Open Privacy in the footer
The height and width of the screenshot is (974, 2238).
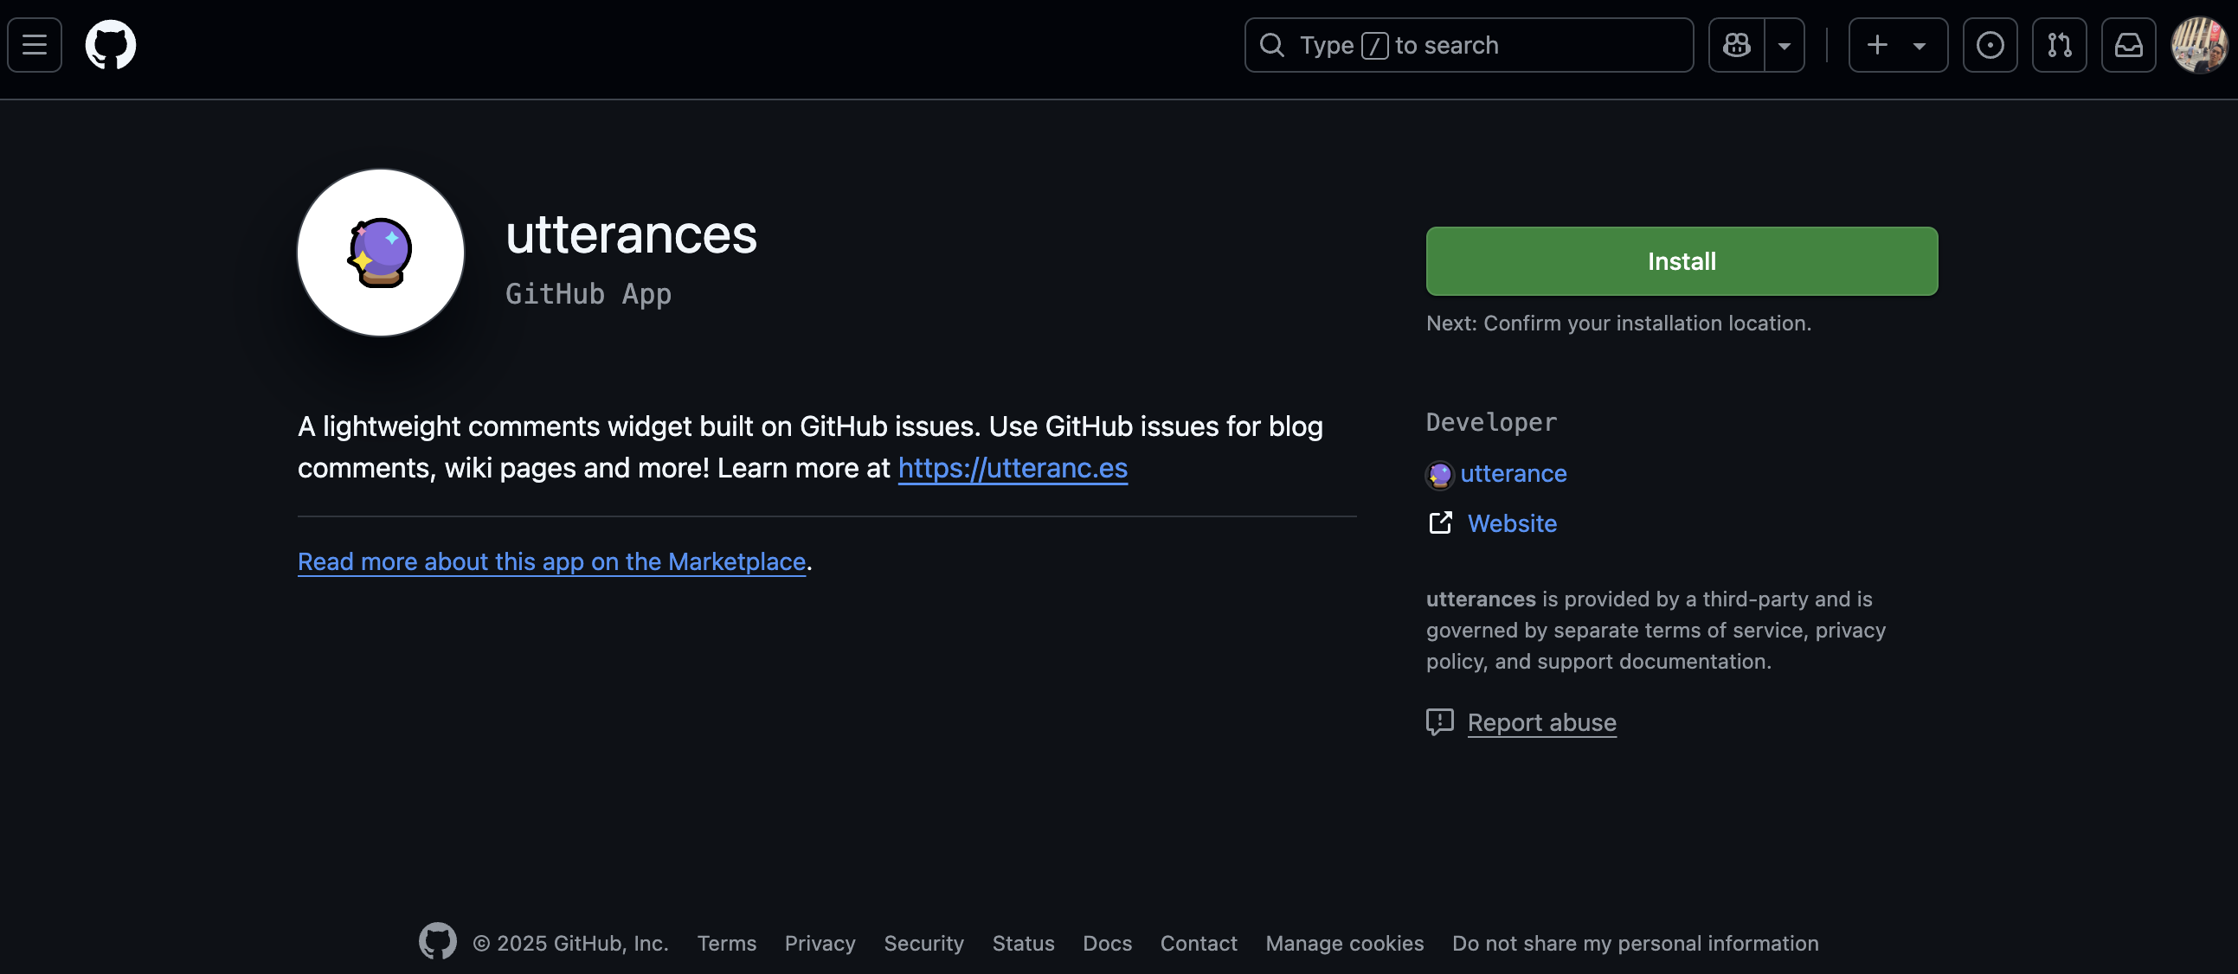[x=820, y=943]
